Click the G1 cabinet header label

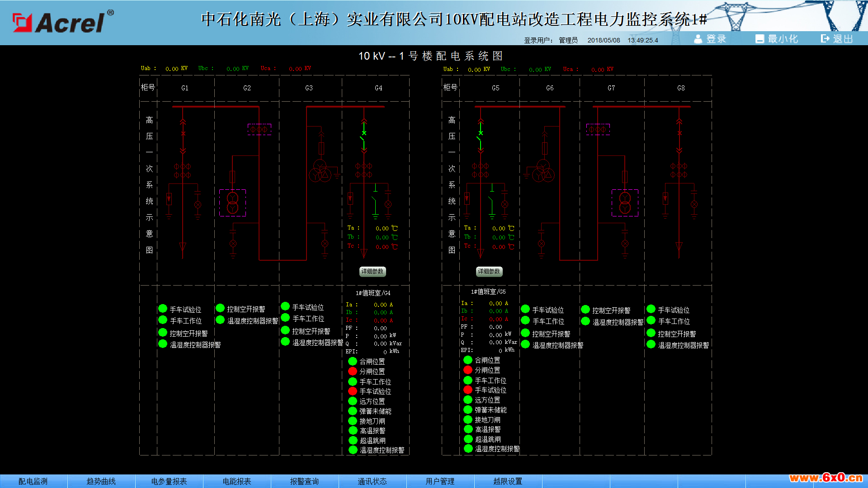tap(185, 88)
